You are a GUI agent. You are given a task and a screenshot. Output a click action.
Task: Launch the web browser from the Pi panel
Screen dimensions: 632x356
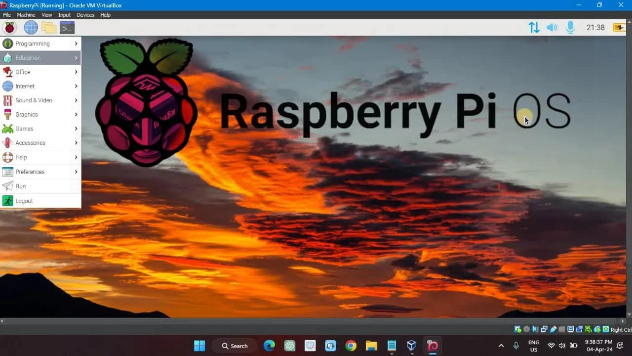pyautogui.click(x=31, y=27)
